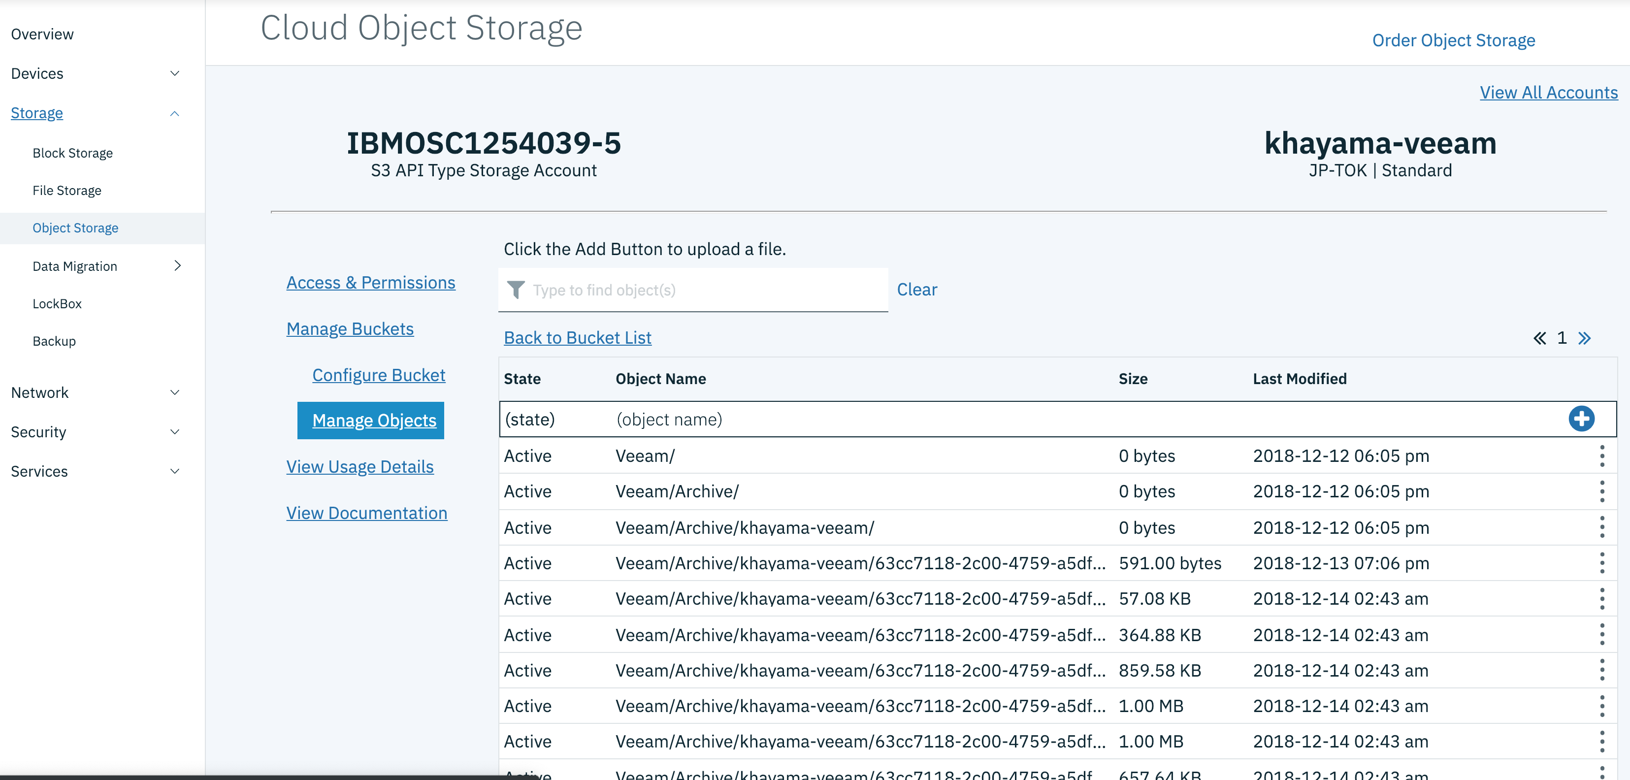Select Block Storage in sidebar

(72, 153)
